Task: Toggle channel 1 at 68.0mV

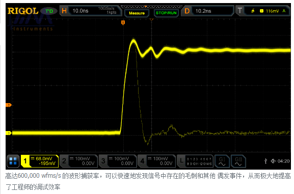Action: (40, 161)
